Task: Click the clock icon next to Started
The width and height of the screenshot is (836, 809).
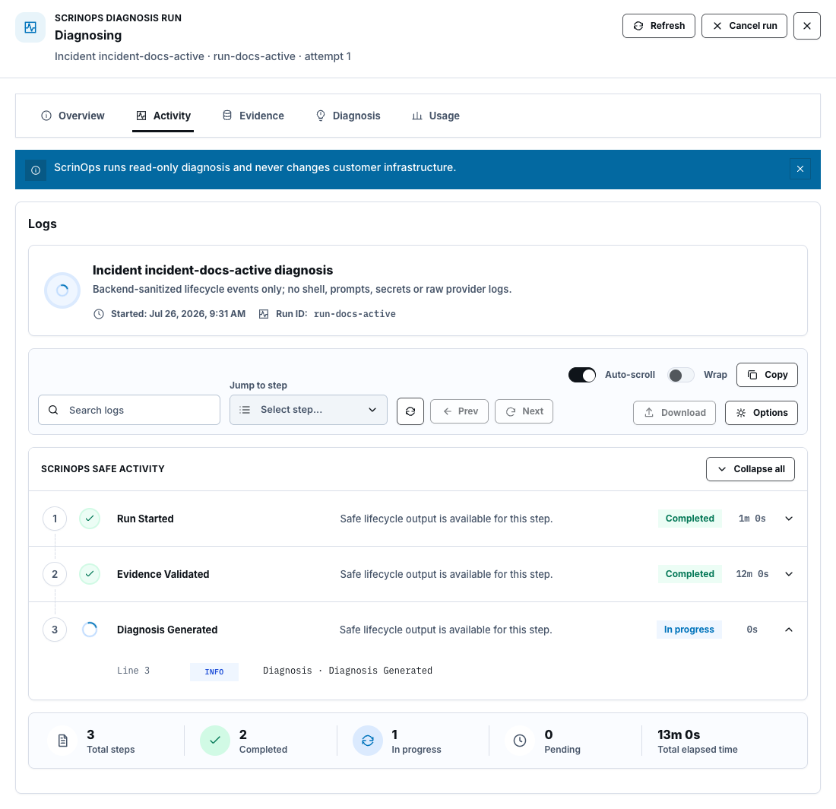Action: click(99, 314)
